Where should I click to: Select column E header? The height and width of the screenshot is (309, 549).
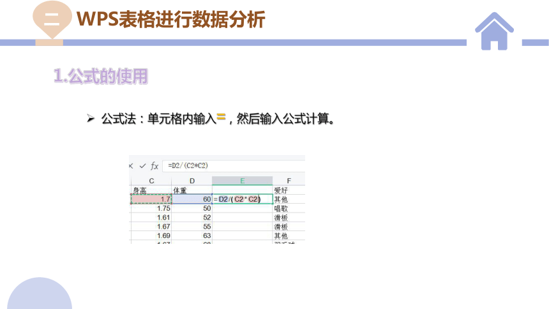[243, 181]
